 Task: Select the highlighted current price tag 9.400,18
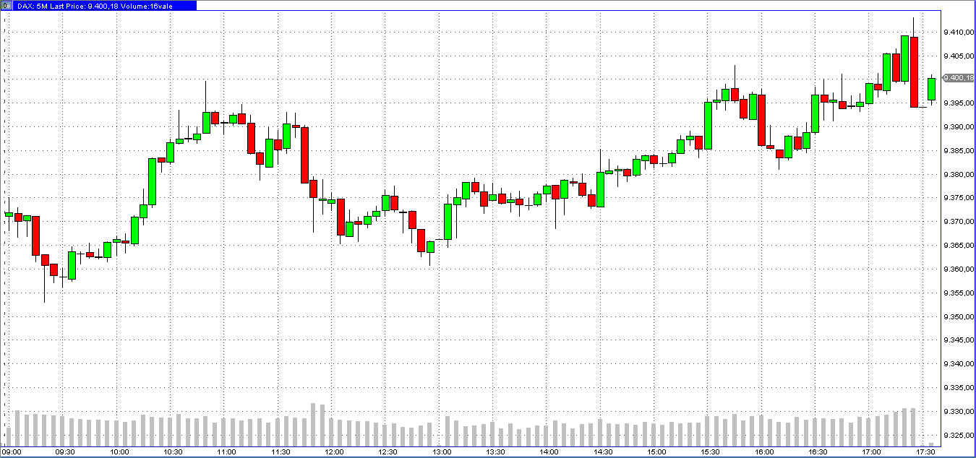click(x=957, y=78)
